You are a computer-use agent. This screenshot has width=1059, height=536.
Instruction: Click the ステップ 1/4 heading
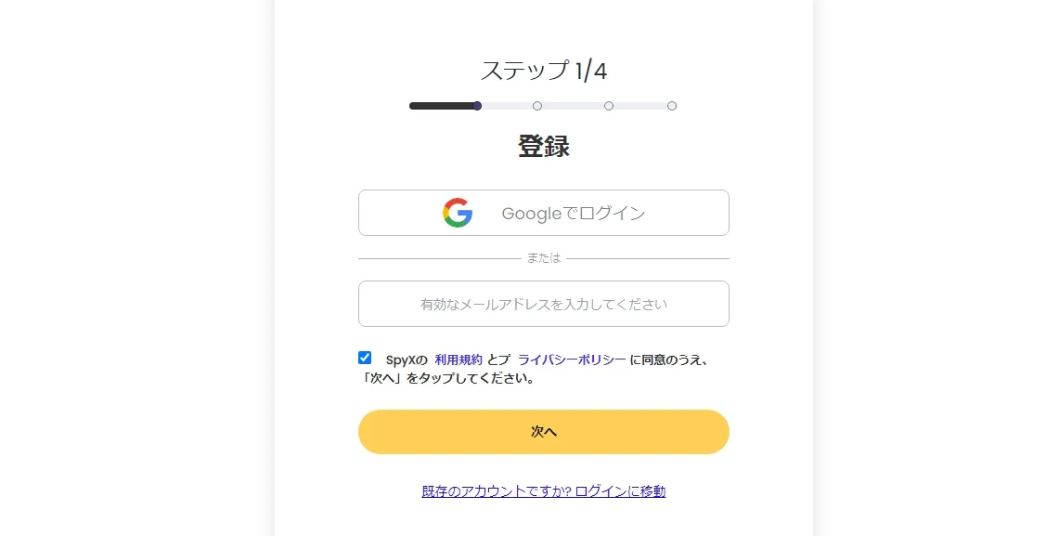[x=542, y=70]
